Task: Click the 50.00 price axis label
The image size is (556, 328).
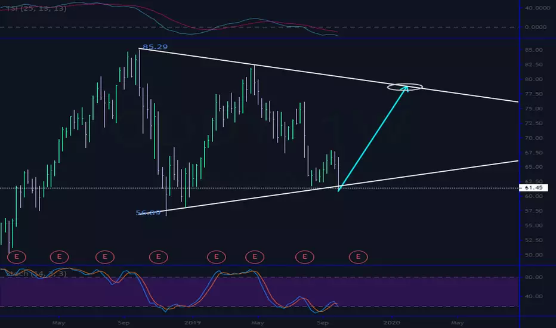Action: click(x=534, y=255)
